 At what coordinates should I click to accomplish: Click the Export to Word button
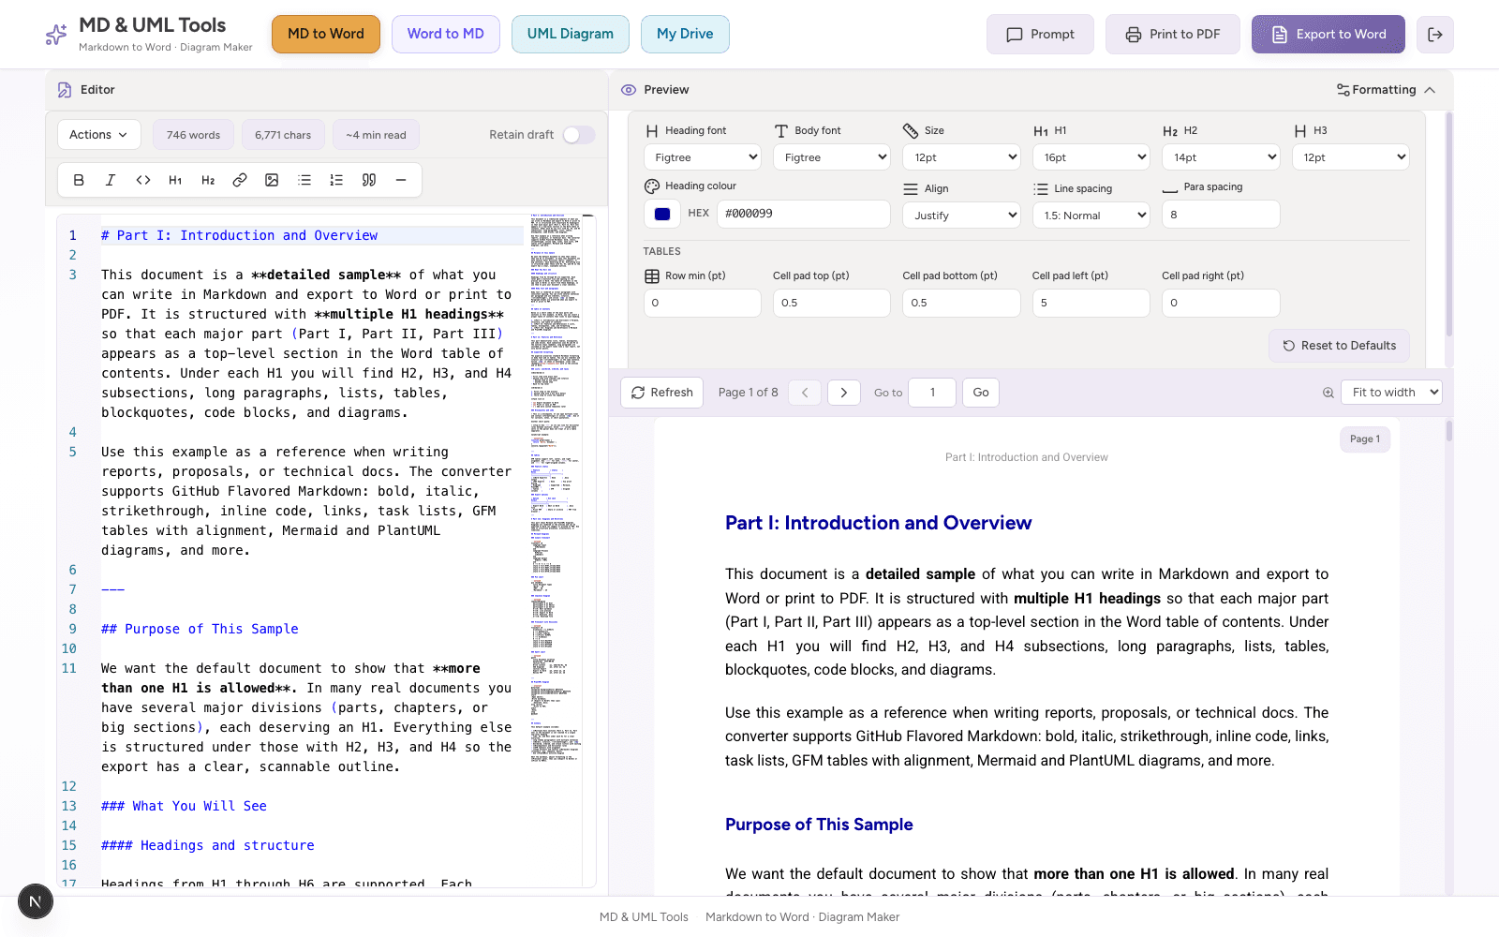[x=1328, y=35]
